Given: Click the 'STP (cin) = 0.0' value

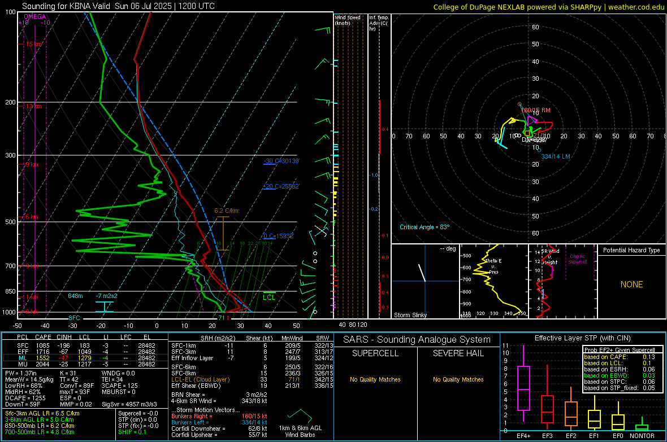Looking at the screenshot, I should click(137, 419).
